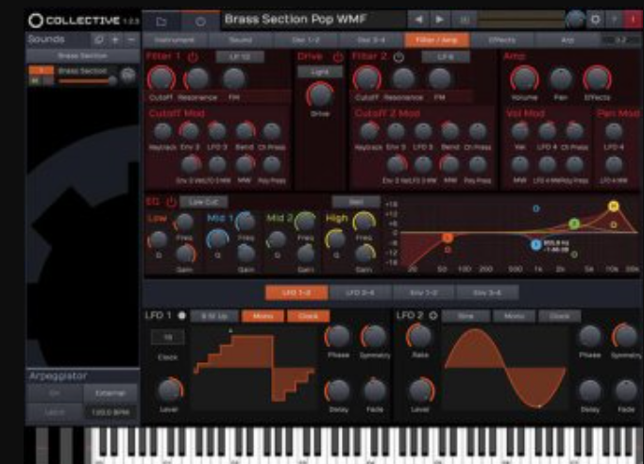
Task: Toggle the EQ power button
Action: pos(171,202)
